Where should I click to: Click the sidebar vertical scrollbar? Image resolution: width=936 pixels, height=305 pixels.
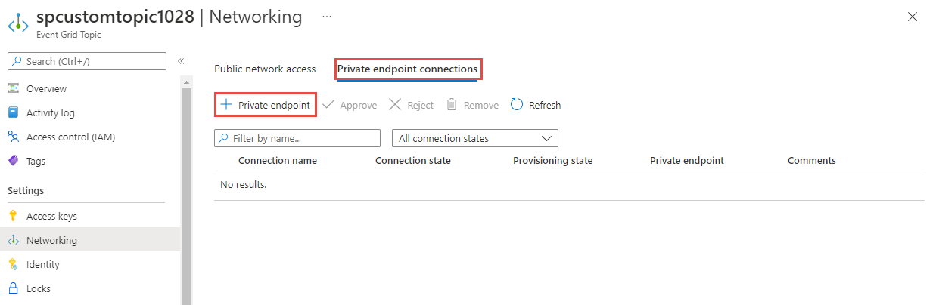(186, 189)
